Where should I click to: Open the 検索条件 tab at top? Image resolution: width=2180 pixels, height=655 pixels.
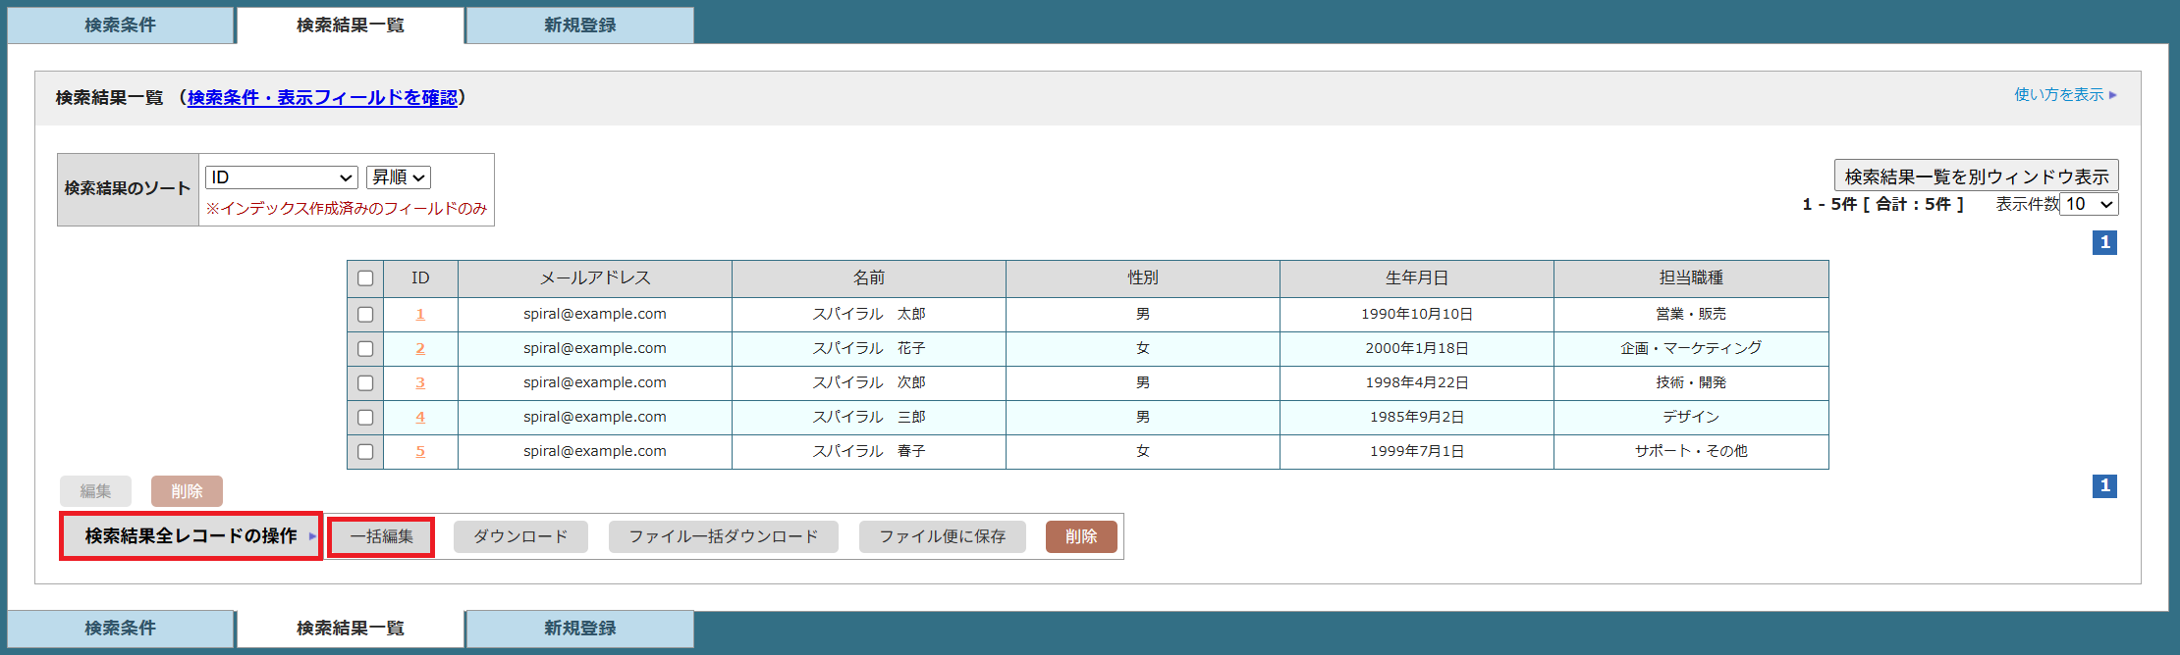(120, 25)
